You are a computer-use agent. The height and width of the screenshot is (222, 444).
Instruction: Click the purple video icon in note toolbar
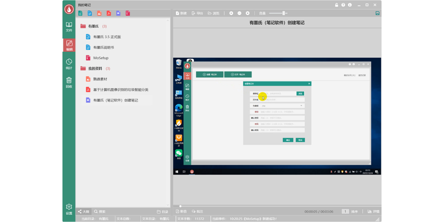118,13
